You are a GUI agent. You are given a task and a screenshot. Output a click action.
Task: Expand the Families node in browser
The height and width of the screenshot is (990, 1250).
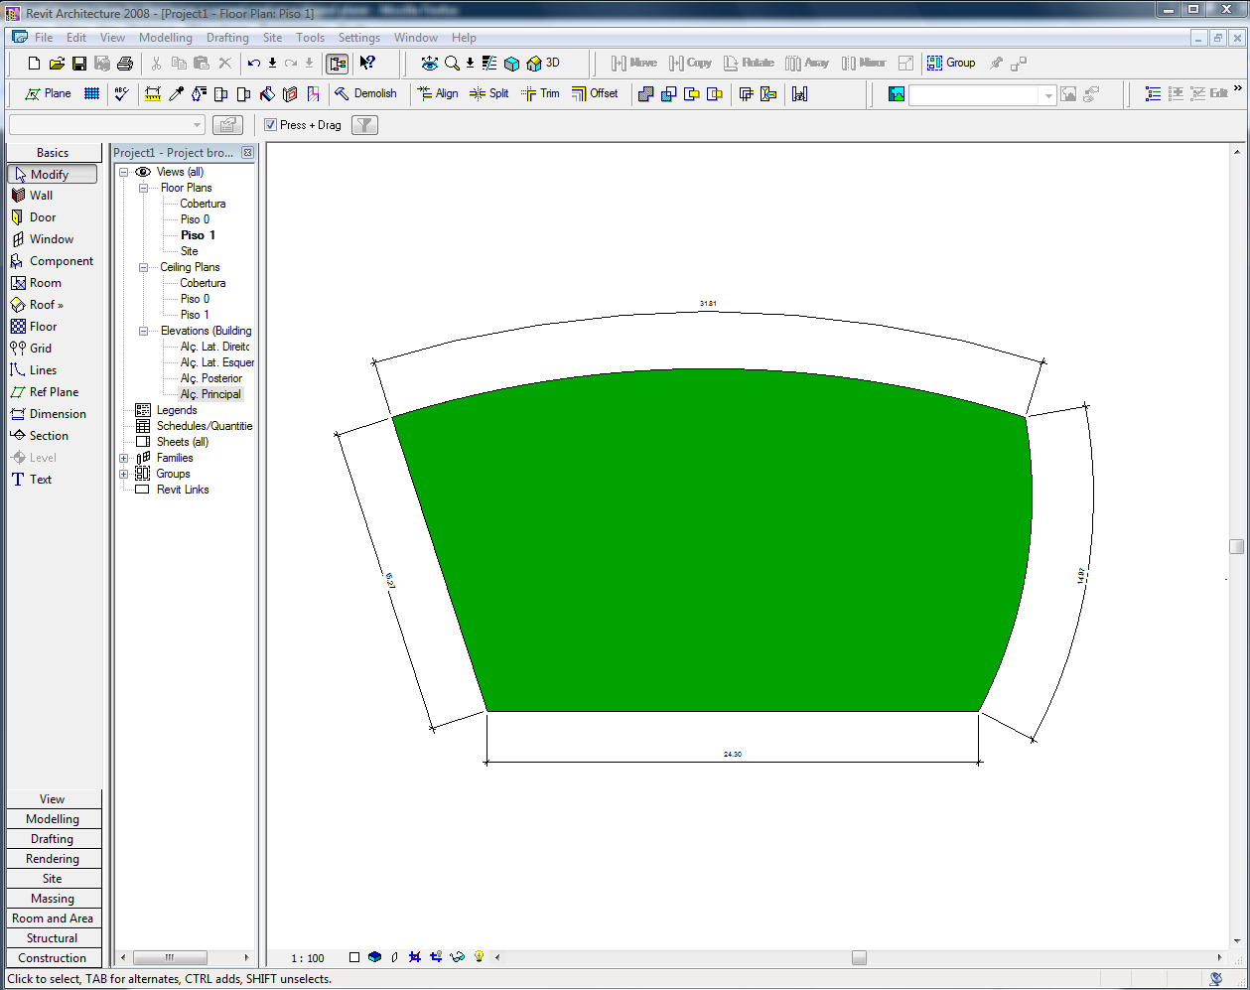124,458
